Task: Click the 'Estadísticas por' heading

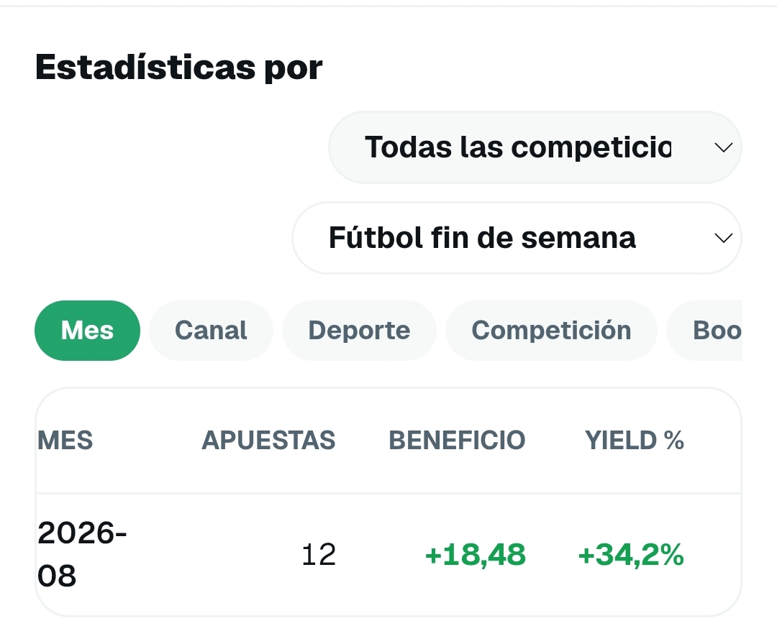Action: click(179, 68)
